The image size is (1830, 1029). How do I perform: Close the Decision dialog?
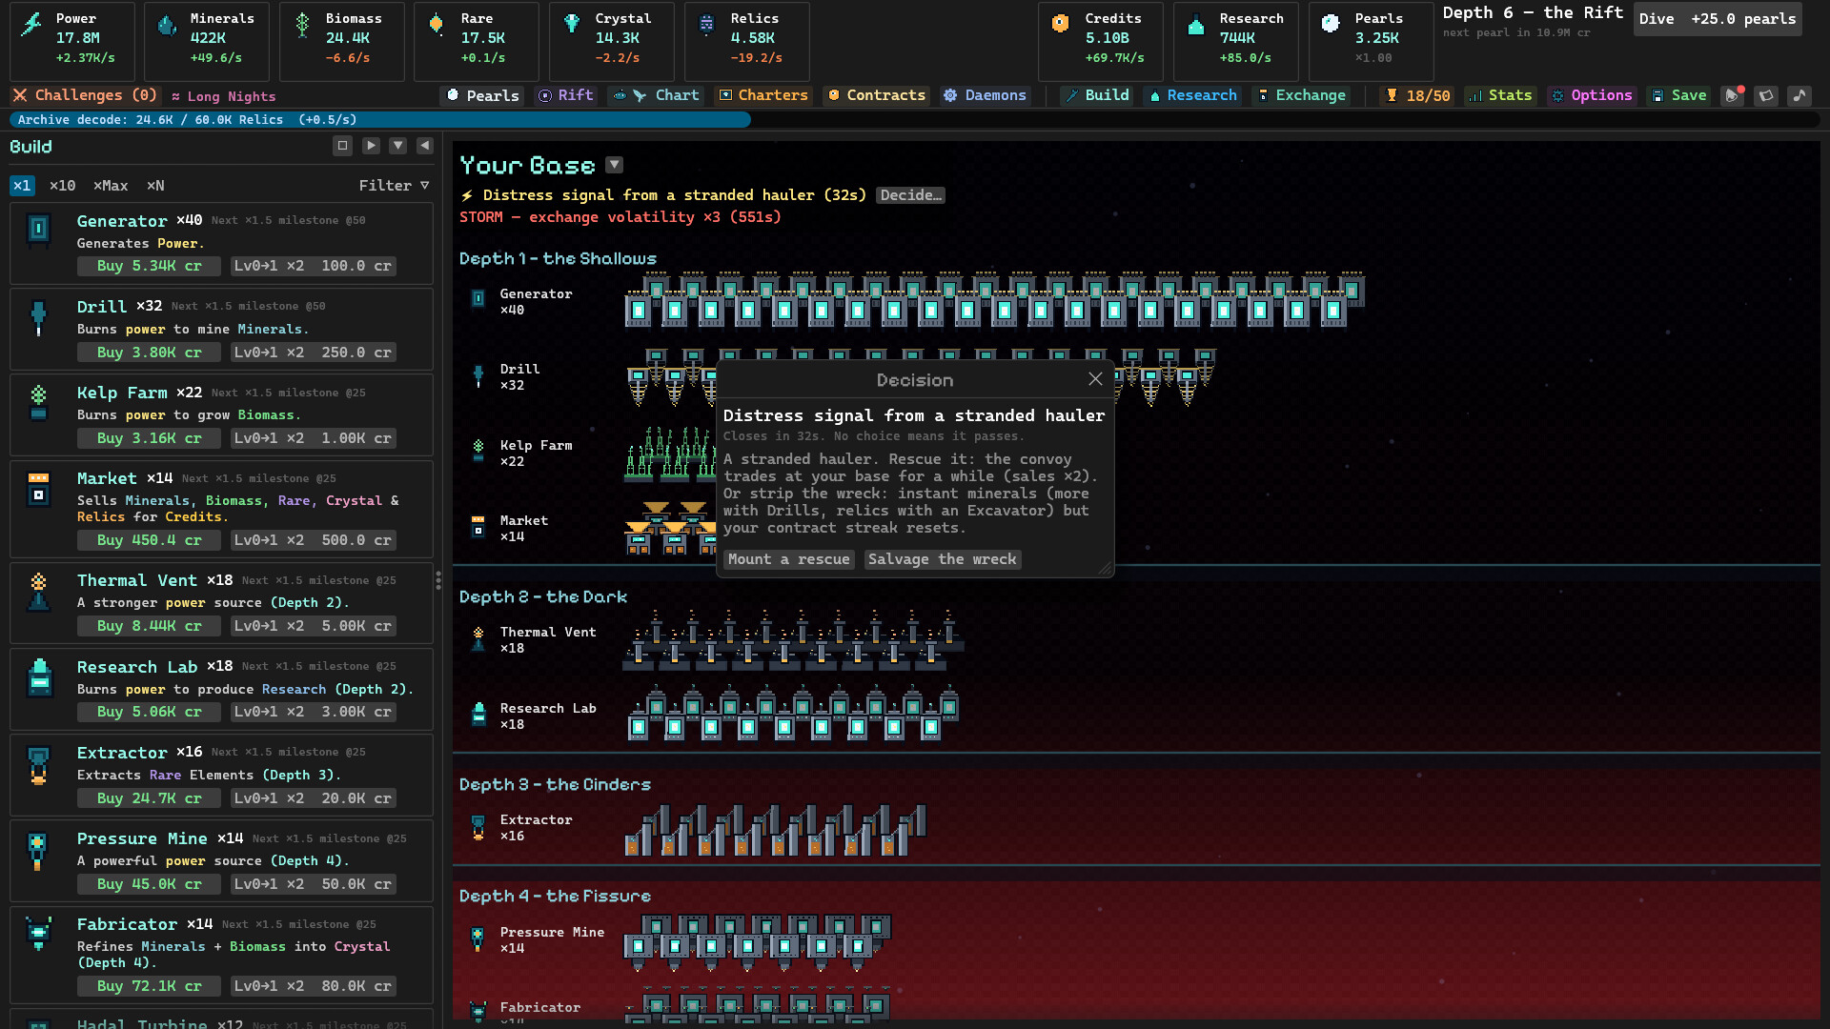click(x=1095, y=379)
